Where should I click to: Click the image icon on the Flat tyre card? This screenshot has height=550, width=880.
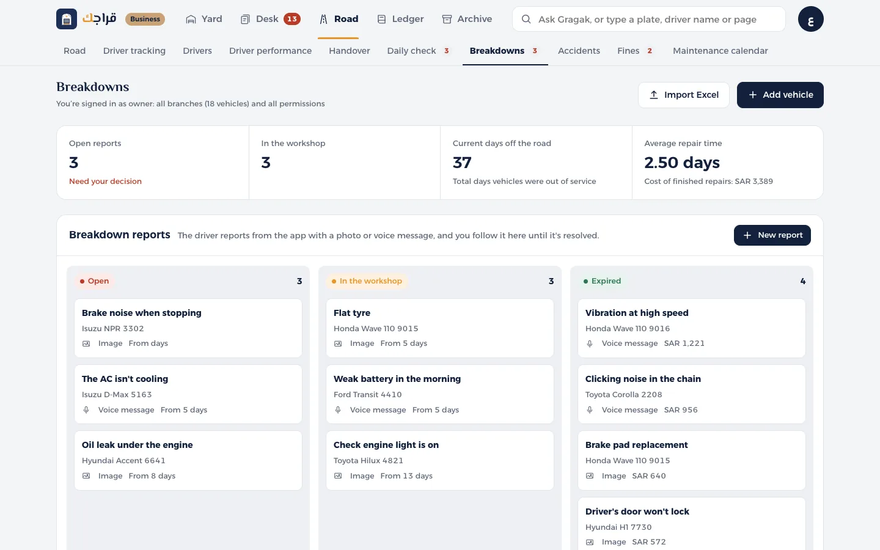338,343
